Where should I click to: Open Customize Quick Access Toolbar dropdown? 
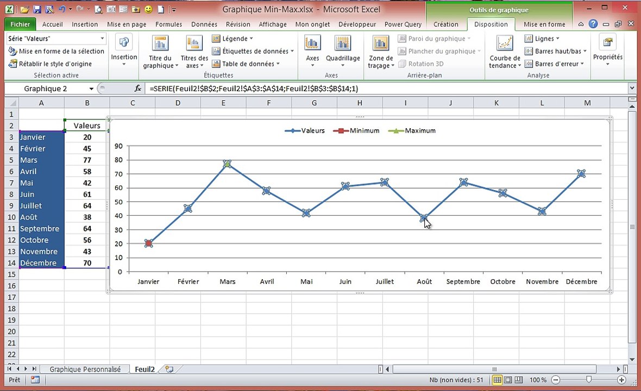pos(174,9)
